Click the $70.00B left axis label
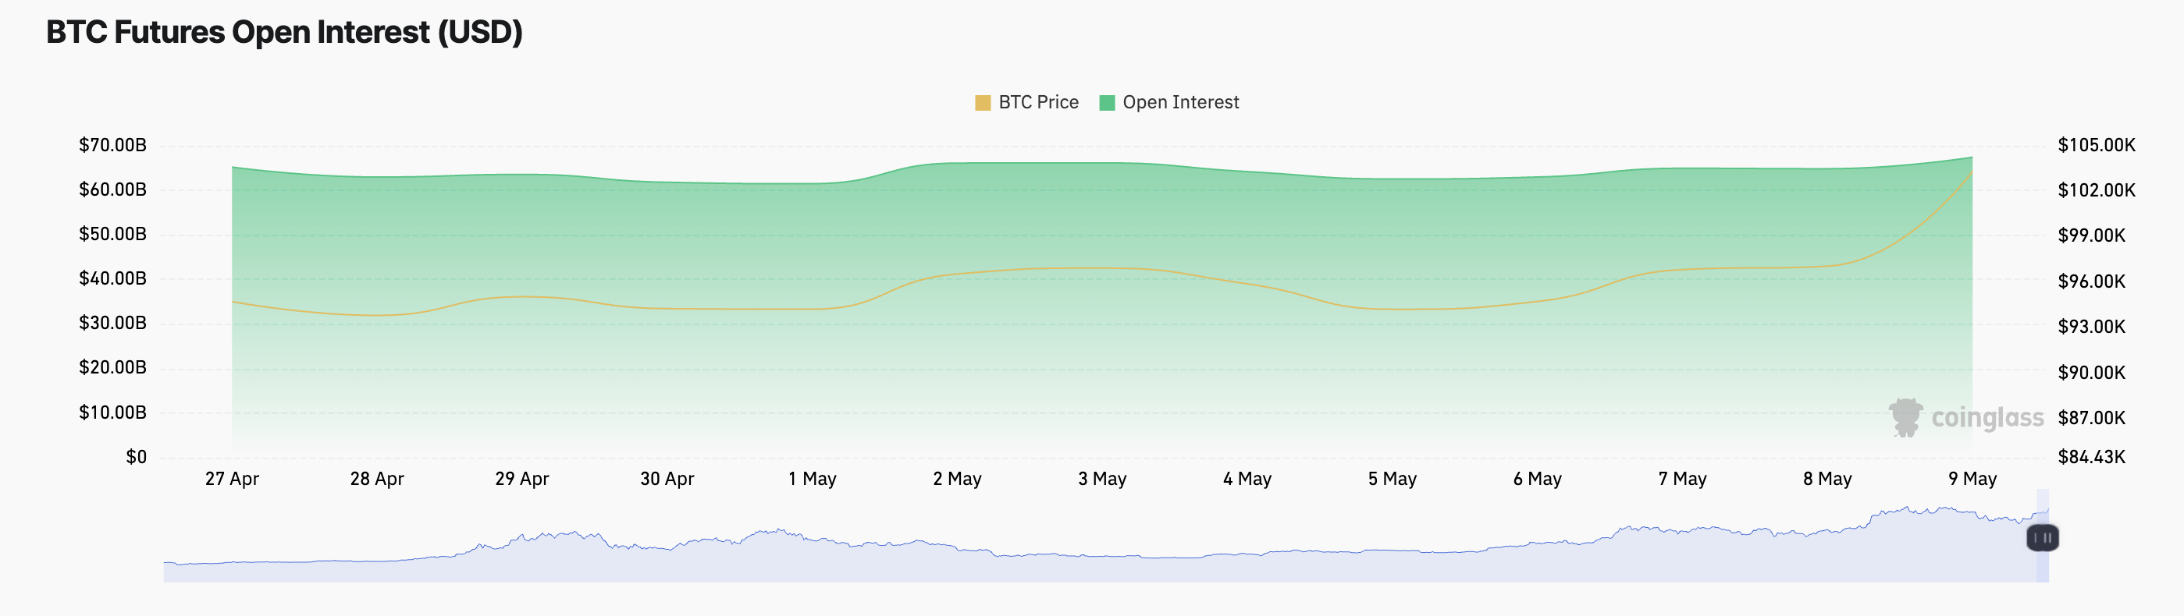 coord(112,145)
